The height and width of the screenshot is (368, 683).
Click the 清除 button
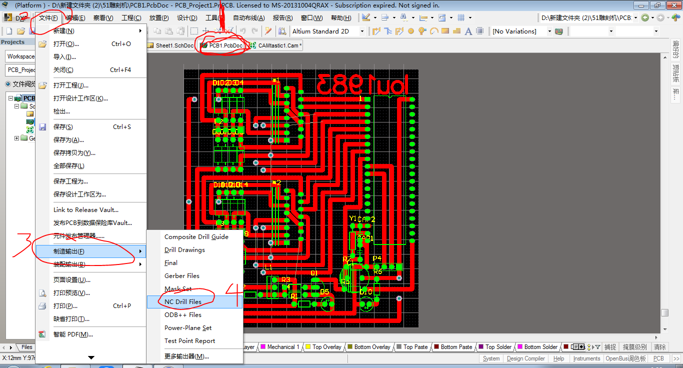[x=660, y=347]
